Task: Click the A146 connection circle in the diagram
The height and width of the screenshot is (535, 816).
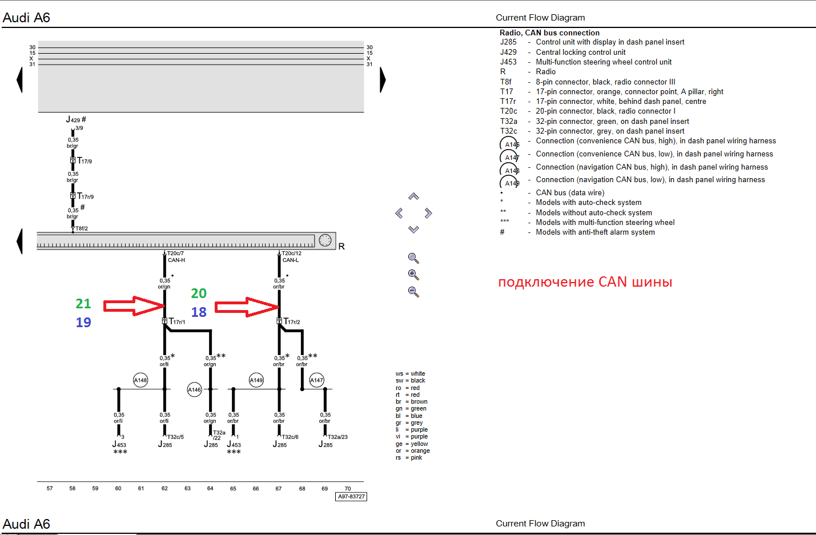Action: pyautogui.click(x=195, y=389)
